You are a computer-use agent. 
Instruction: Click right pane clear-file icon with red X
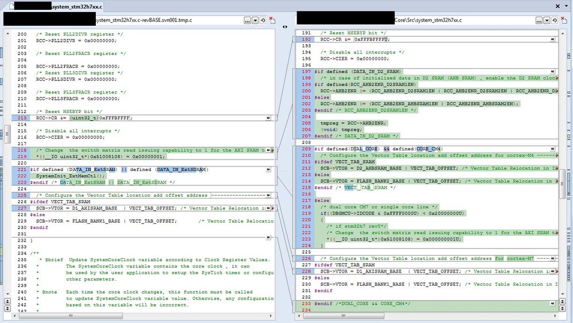pos(564,20)
